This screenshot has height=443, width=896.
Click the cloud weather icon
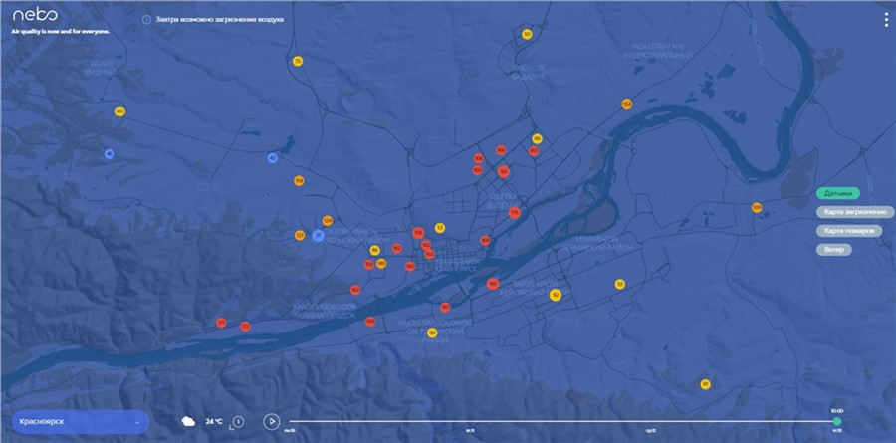[x=188, y=421]
